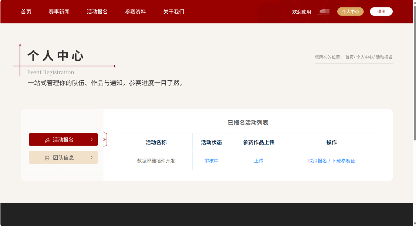Open 关于我们 from the top menu
The height and width of the screenshot is (226, 416).
pyautogui.click(x=173, y=12)
